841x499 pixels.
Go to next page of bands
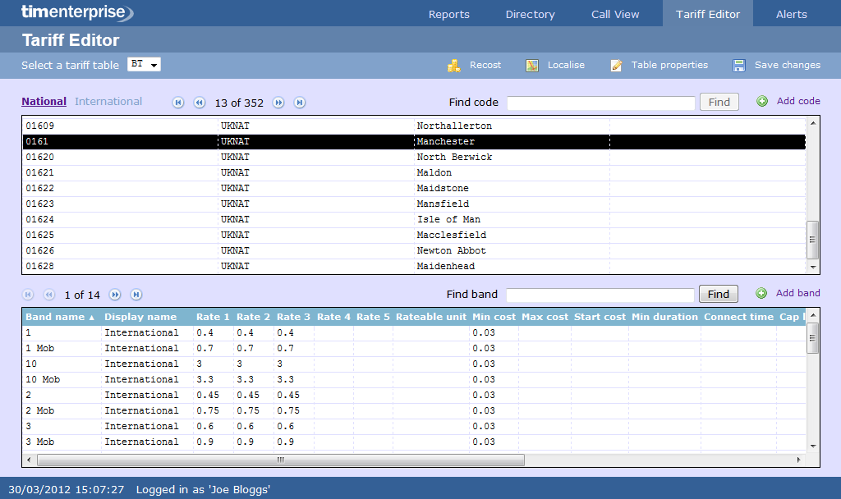[115, 295]
